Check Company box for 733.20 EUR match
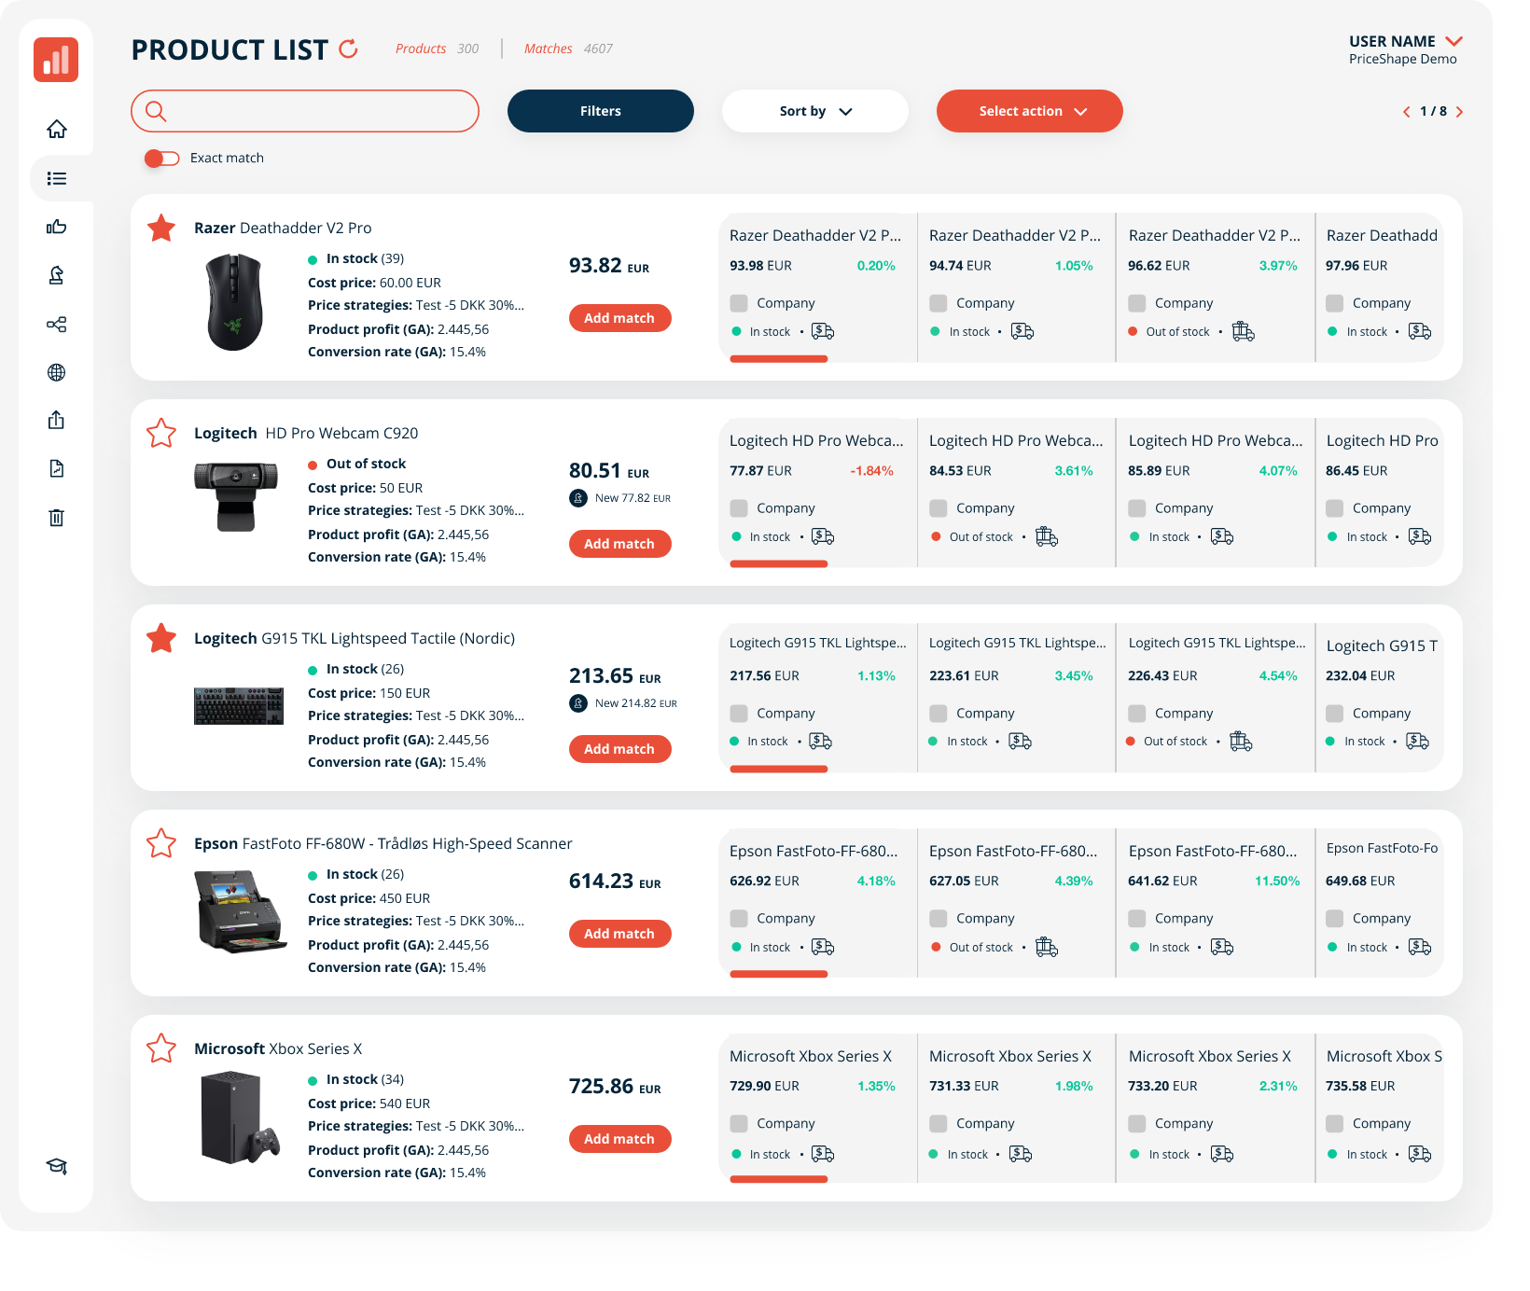Viewport: 1530px width, 1291px height. coord(1137,1124)
